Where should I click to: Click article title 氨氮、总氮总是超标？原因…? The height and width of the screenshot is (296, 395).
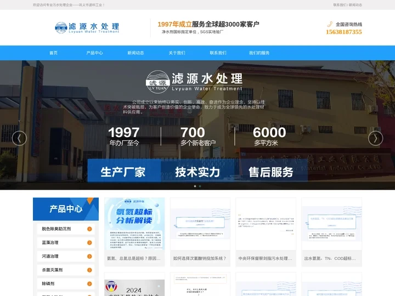pyautogui.click(x=134, y=259)
